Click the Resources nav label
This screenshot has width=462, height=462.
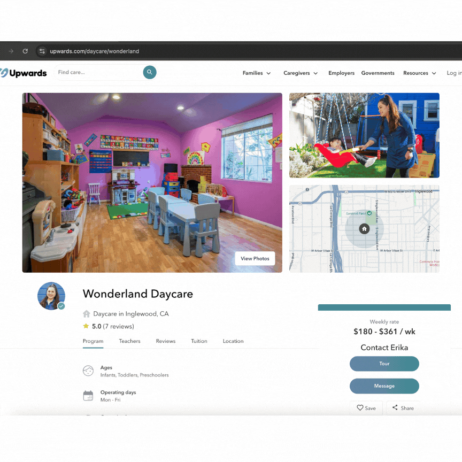[x=415, y=73]
